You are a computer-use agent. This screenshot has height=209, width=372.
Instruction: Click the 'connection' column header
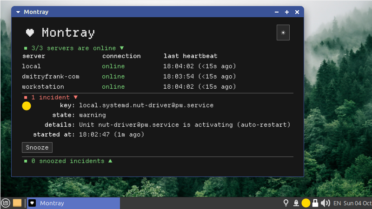121,56
